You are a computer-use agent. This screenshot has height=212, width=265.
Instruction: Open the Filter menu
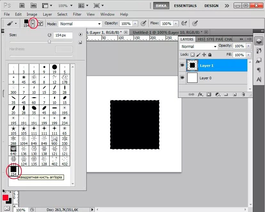[x=77, y=14]
